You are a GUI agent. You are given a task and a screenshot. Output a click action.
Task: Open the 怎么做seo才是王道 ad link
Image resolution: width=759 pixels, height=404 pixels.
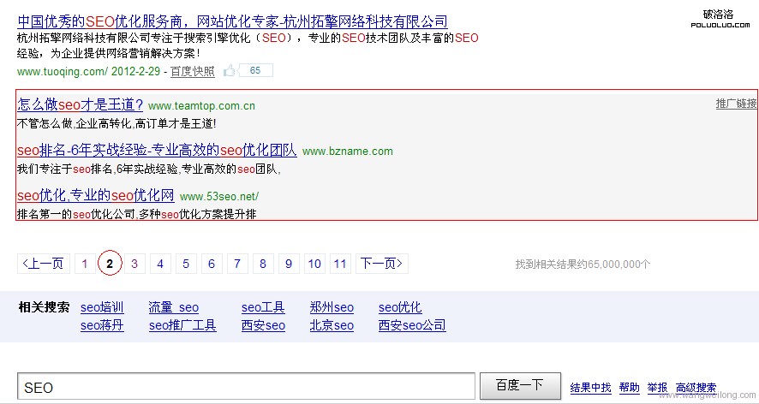(x=80, y=105)
